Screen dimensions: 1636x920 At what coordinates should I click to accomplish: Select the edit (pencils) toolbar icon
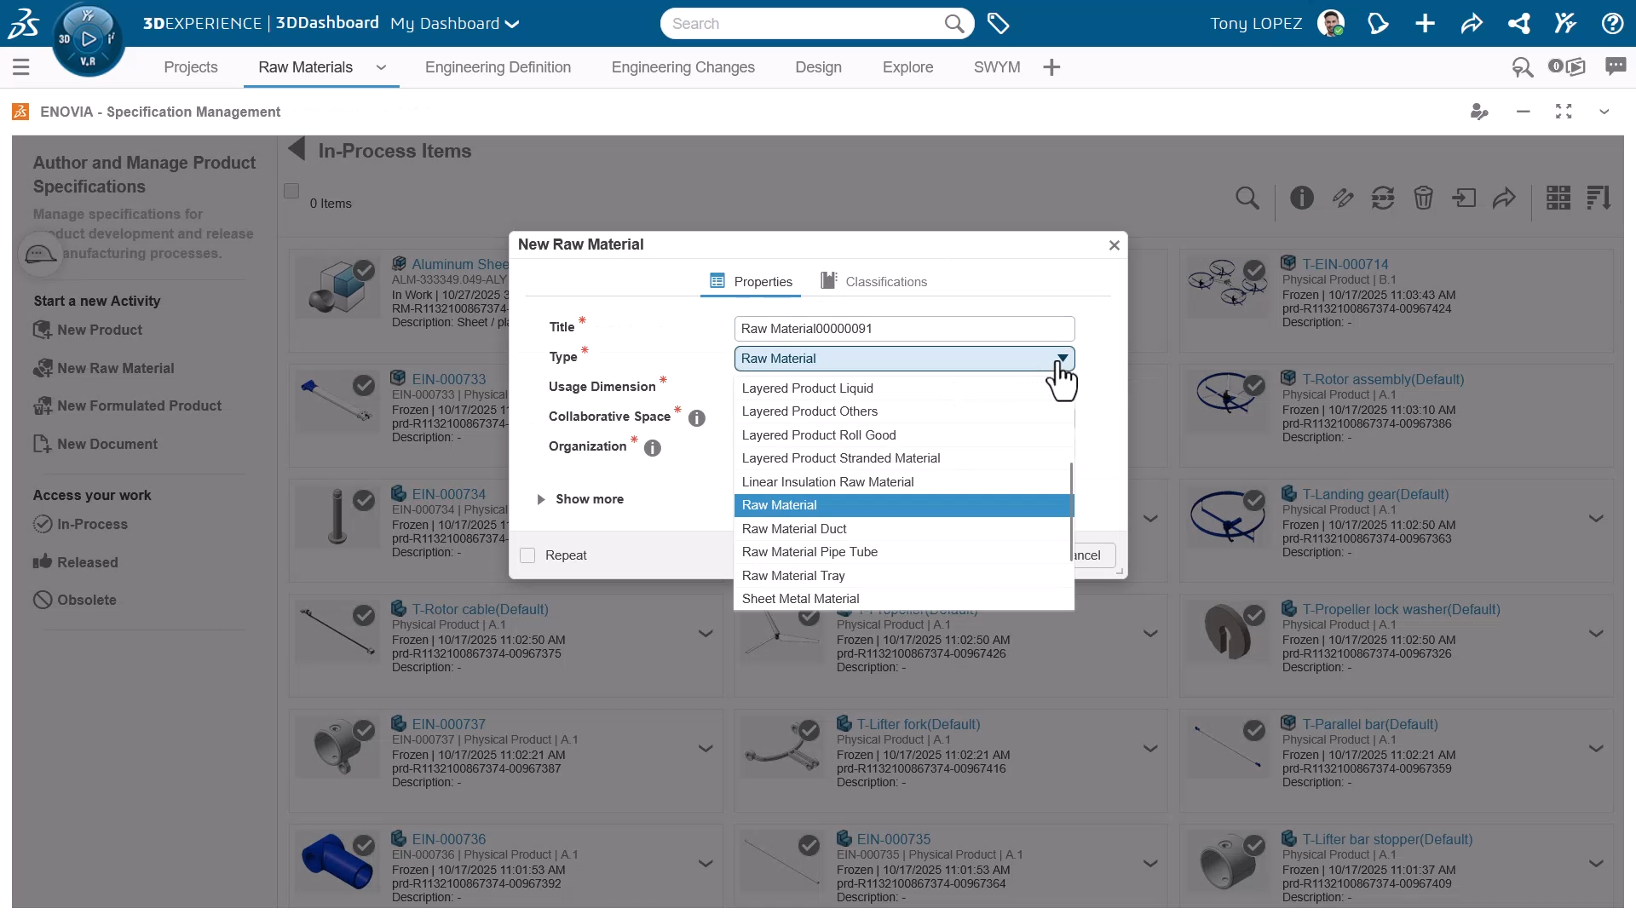tap(1343, 198)
